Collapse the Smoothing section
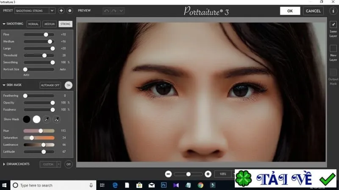This screenshot has height=190, width=339. [x=4, y=24]
